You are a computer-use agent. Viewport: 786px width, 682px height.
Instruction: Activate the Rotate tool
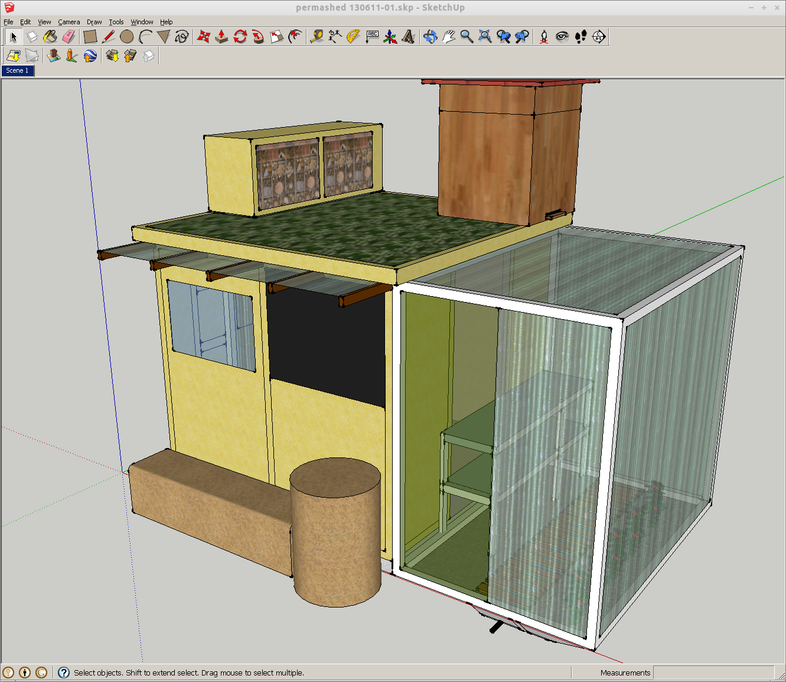coord(239,36)
